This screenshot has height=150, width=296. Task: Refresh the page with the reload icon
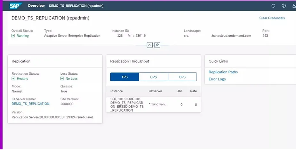tap(273, 6)
